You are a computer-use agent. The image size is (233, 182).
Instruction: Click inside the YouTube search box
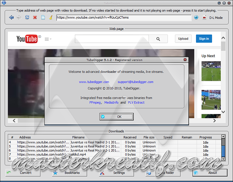(112, 39)
